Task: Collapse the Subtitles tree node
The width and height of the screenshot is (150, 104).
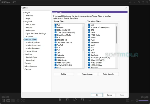Action: (23, 54)
